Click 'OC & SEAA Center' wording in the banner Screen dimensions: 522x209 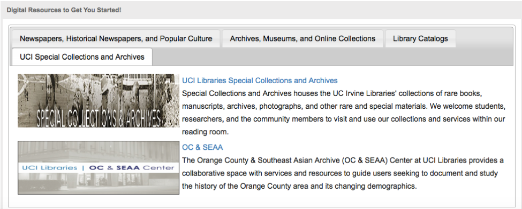132,168
